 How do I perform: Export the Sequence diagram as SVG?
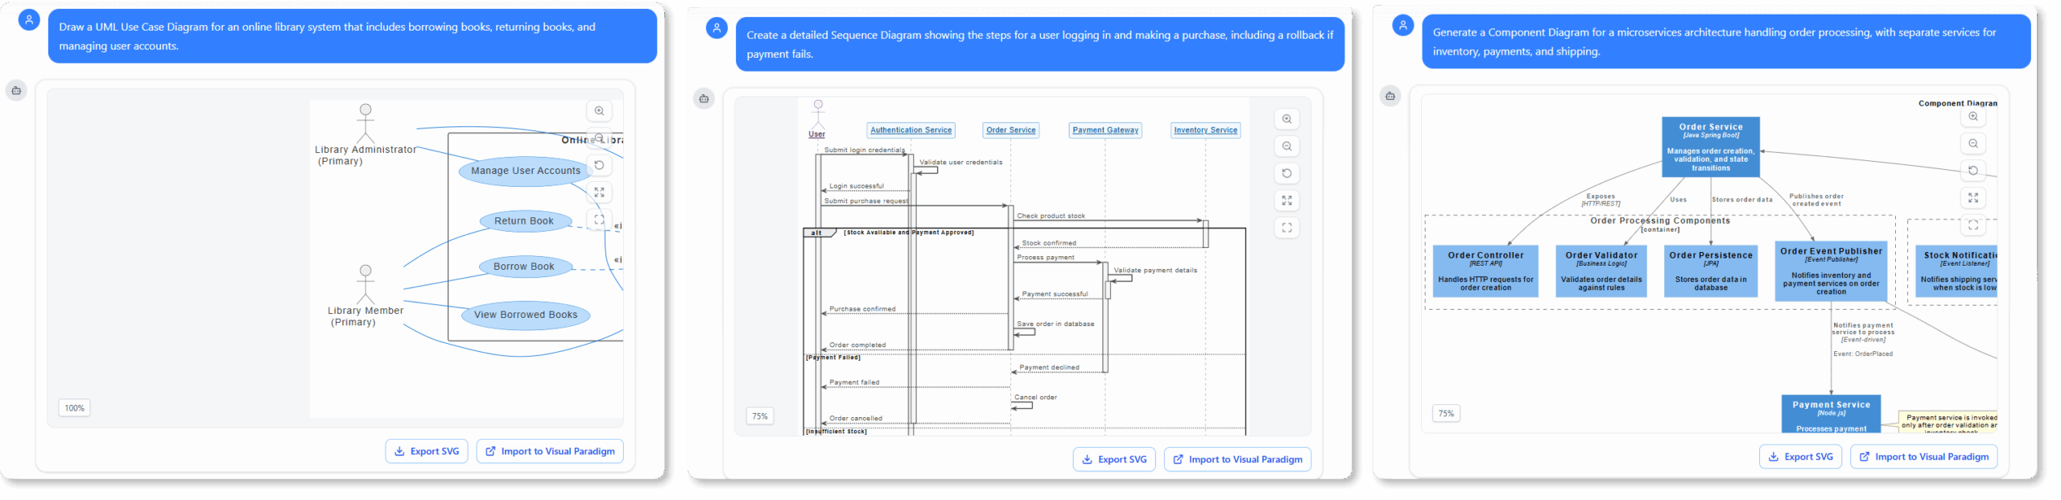click(x=1114, y=460)
